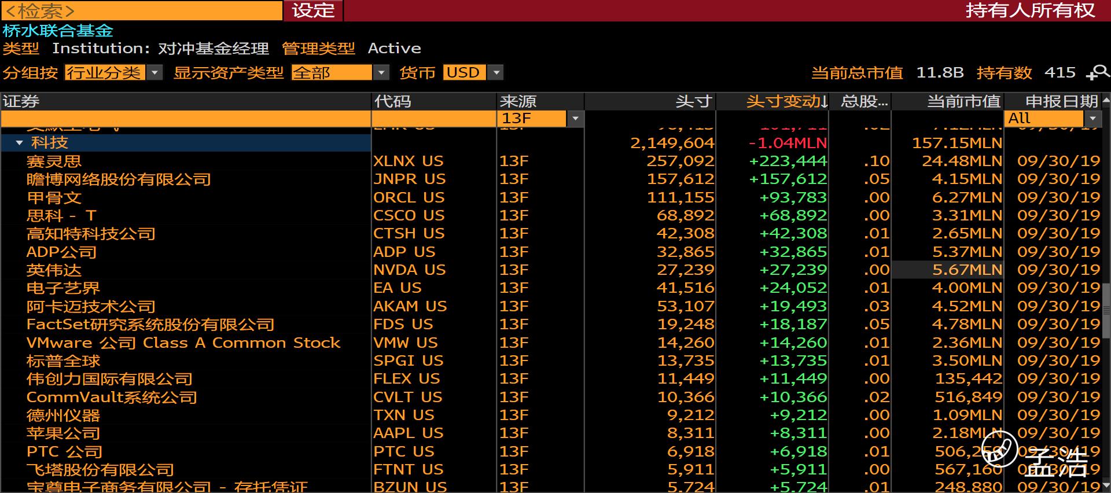Click the 设定 settings button
Viewport: 1111px width, 493px height.
coord(313,10)
